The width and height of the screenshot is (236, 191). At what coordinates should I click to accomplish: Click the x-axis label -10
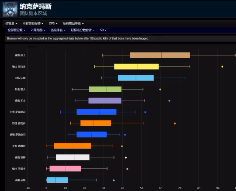tap(28, 188)
